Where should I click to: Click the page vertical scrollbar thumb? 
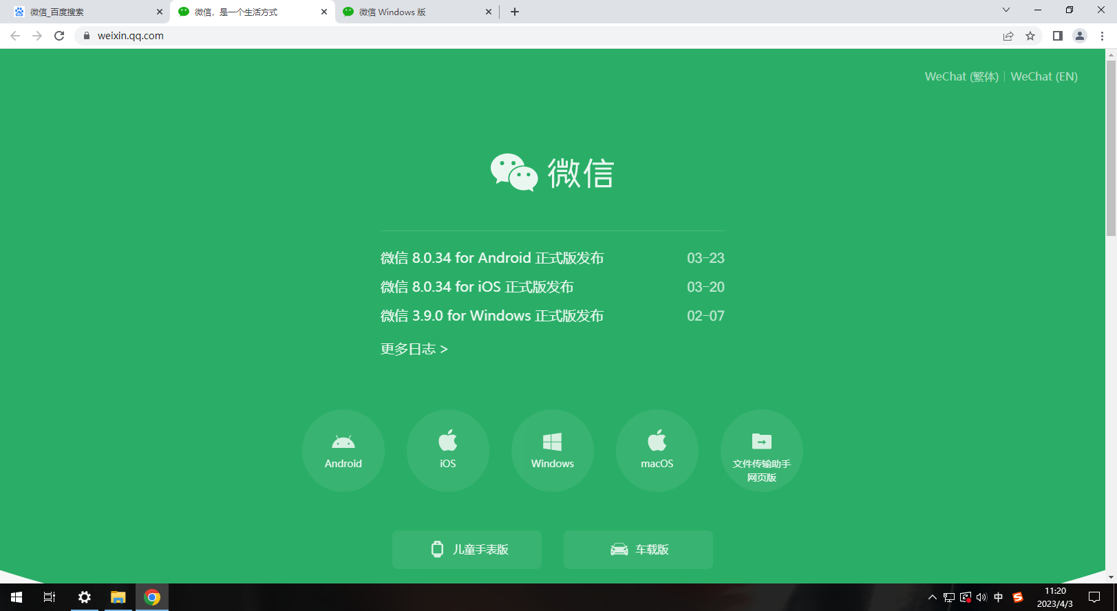tap(1111, 148)
